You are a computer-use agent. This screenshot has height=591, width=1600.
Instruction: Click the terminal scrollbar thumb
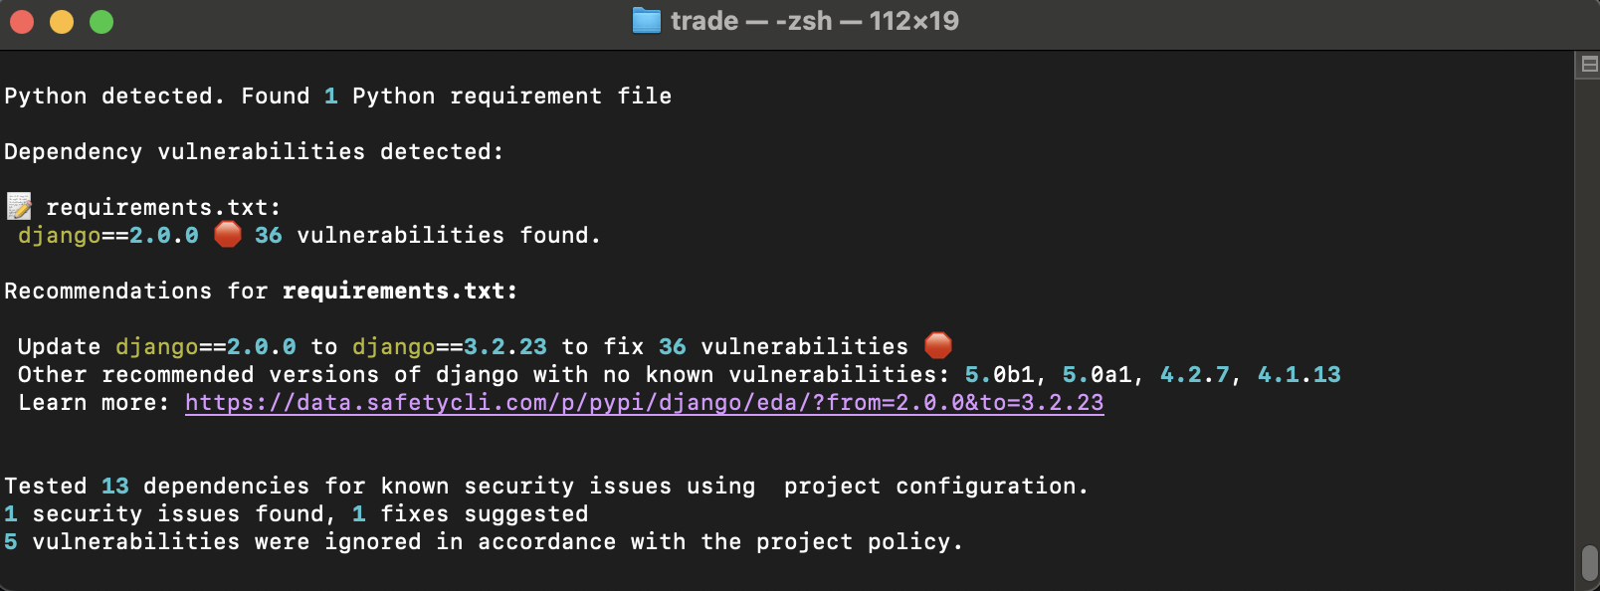pos(1589,562)
